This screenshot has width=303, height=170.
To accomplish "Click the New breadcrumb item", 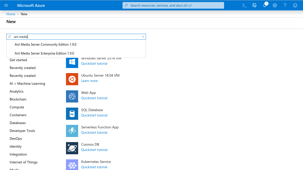I will click(x=24, y=14).
